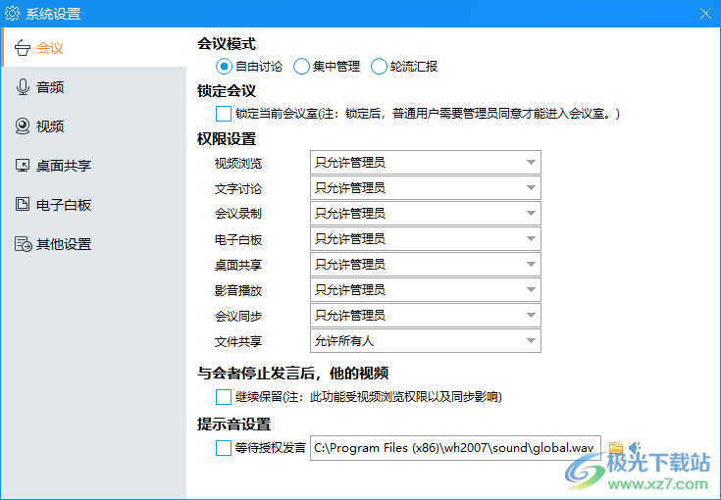Switch to the 电子白板 settings tab

tap(94, 205)
